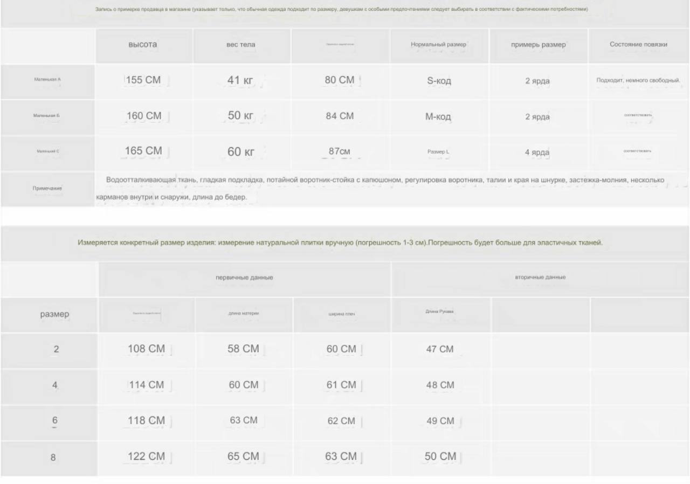Select the '4 ярда' cell
The image size is (690, 484).
(x=537, y=152)
